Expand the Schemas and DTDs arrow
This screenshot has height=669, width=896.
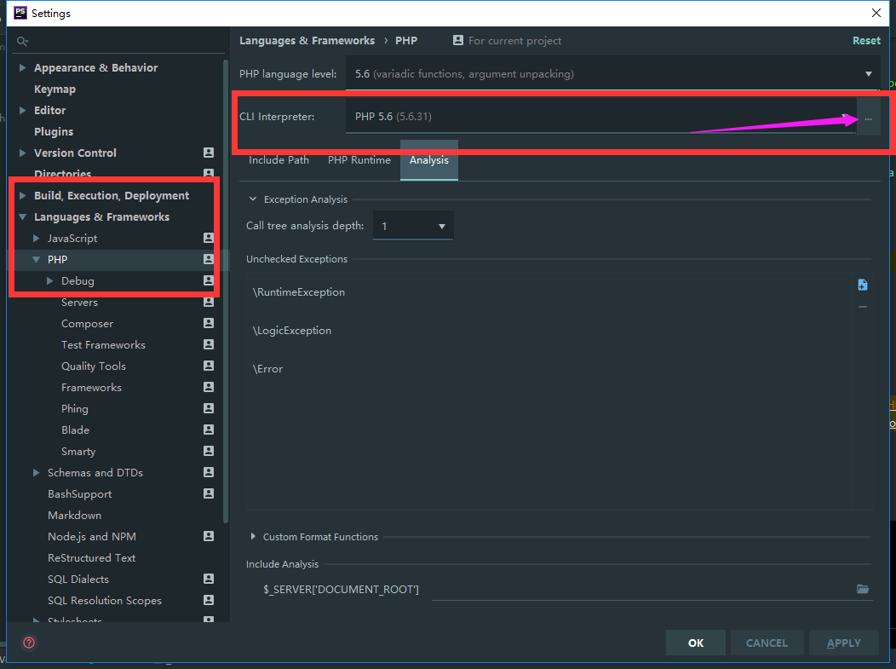point(36,472)
